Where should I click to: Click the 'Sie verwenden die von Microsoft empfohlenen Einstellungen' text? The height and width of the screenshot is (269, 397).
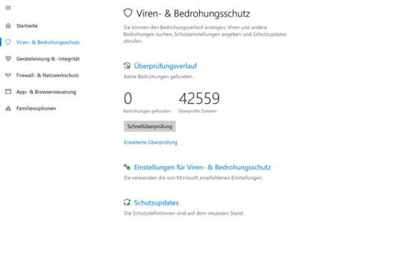(193, 178)
